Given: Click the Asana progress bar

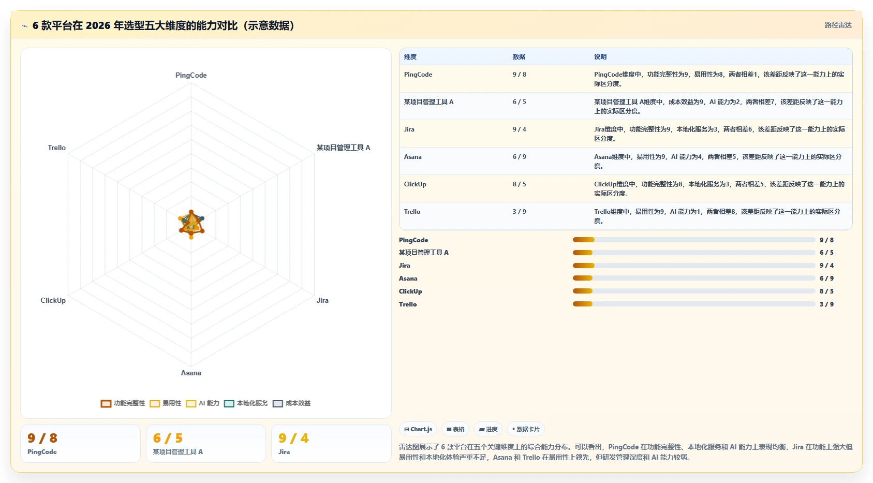Looking at the screenshot, I should pos(694,279).
